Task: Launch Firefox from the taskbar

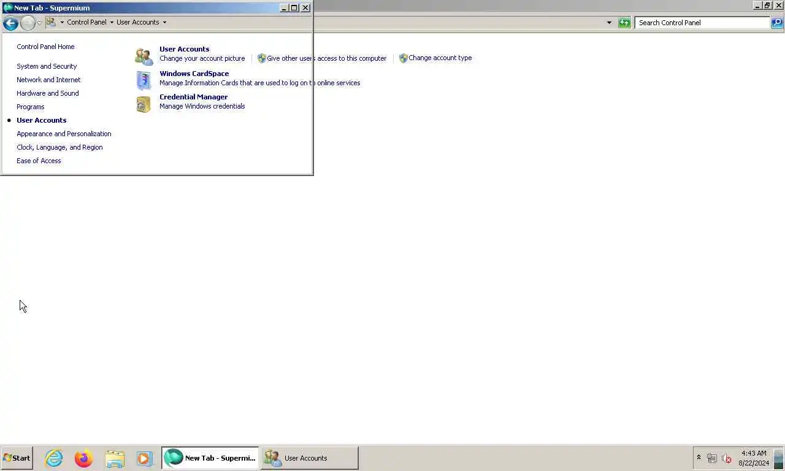Action: pos(83,458)
